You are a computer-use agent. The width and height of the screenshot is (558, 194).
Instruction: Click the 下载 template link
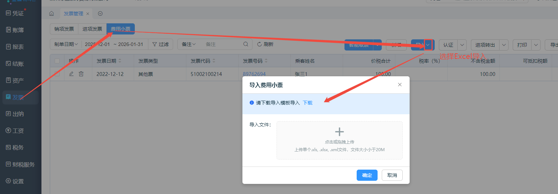308,103
